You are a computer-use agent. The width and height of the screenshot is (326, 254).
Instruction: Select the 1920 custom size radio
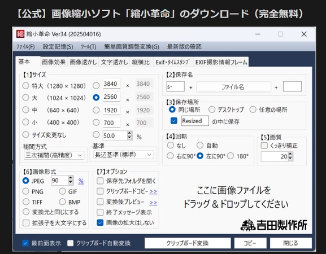(96, 110)
